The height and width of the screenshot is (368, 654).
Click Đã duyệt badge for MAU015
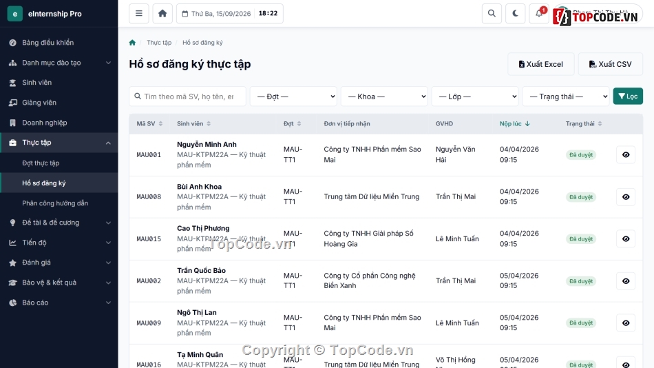581,239
